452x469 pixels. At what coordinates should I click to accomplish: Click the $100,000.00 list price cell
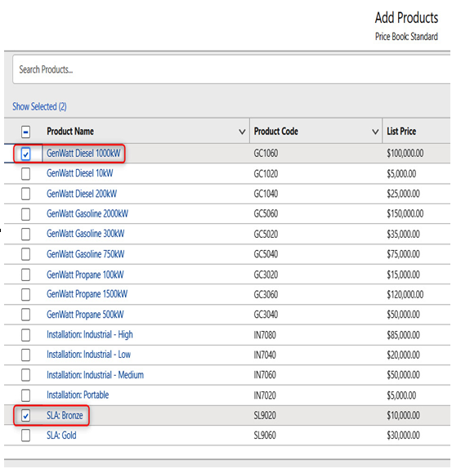(x=405, y=154)
